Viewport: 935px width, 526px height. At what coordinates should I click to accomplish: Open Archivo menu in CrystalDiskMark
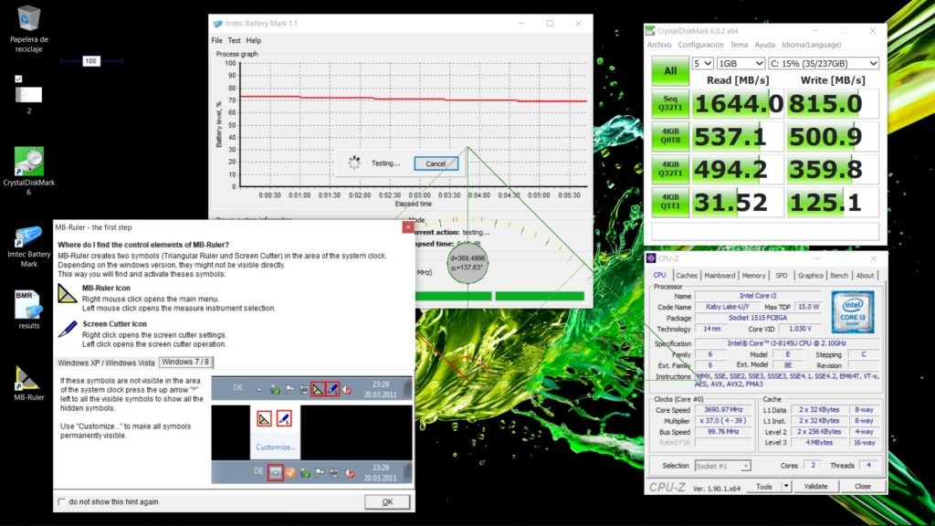(x=659, y=45)
